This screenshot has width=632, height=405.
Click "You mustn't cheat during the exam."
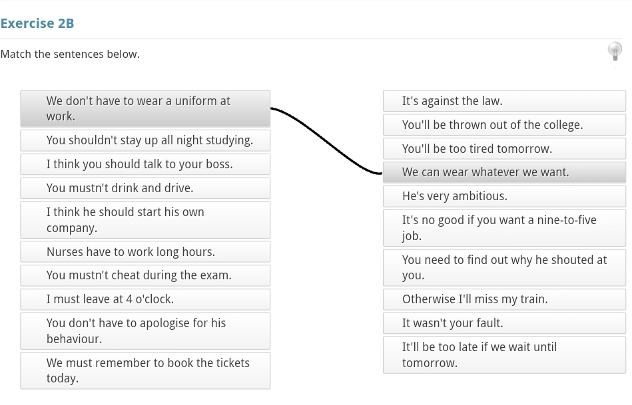[145, 275]
